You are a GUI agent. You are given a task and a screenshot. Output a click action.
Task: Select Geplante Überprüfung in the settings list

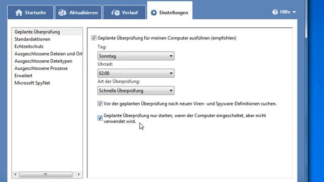coord(47,32)
